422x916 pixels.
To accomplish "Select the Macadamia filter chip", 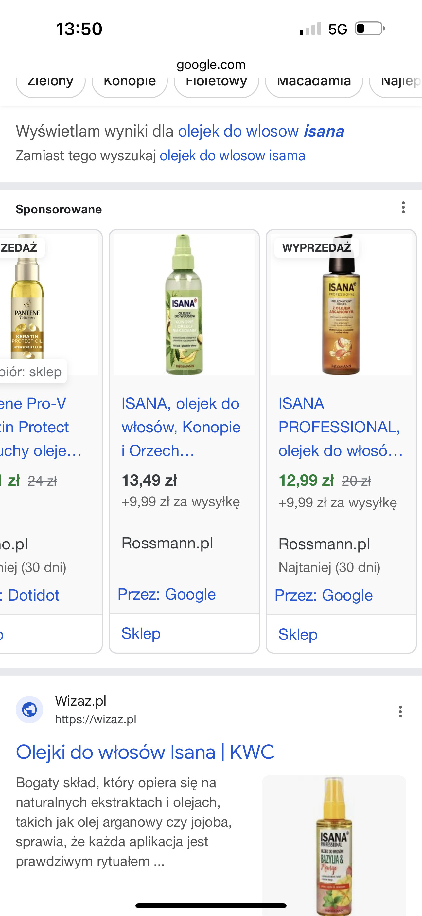I will tap(314, 83).
